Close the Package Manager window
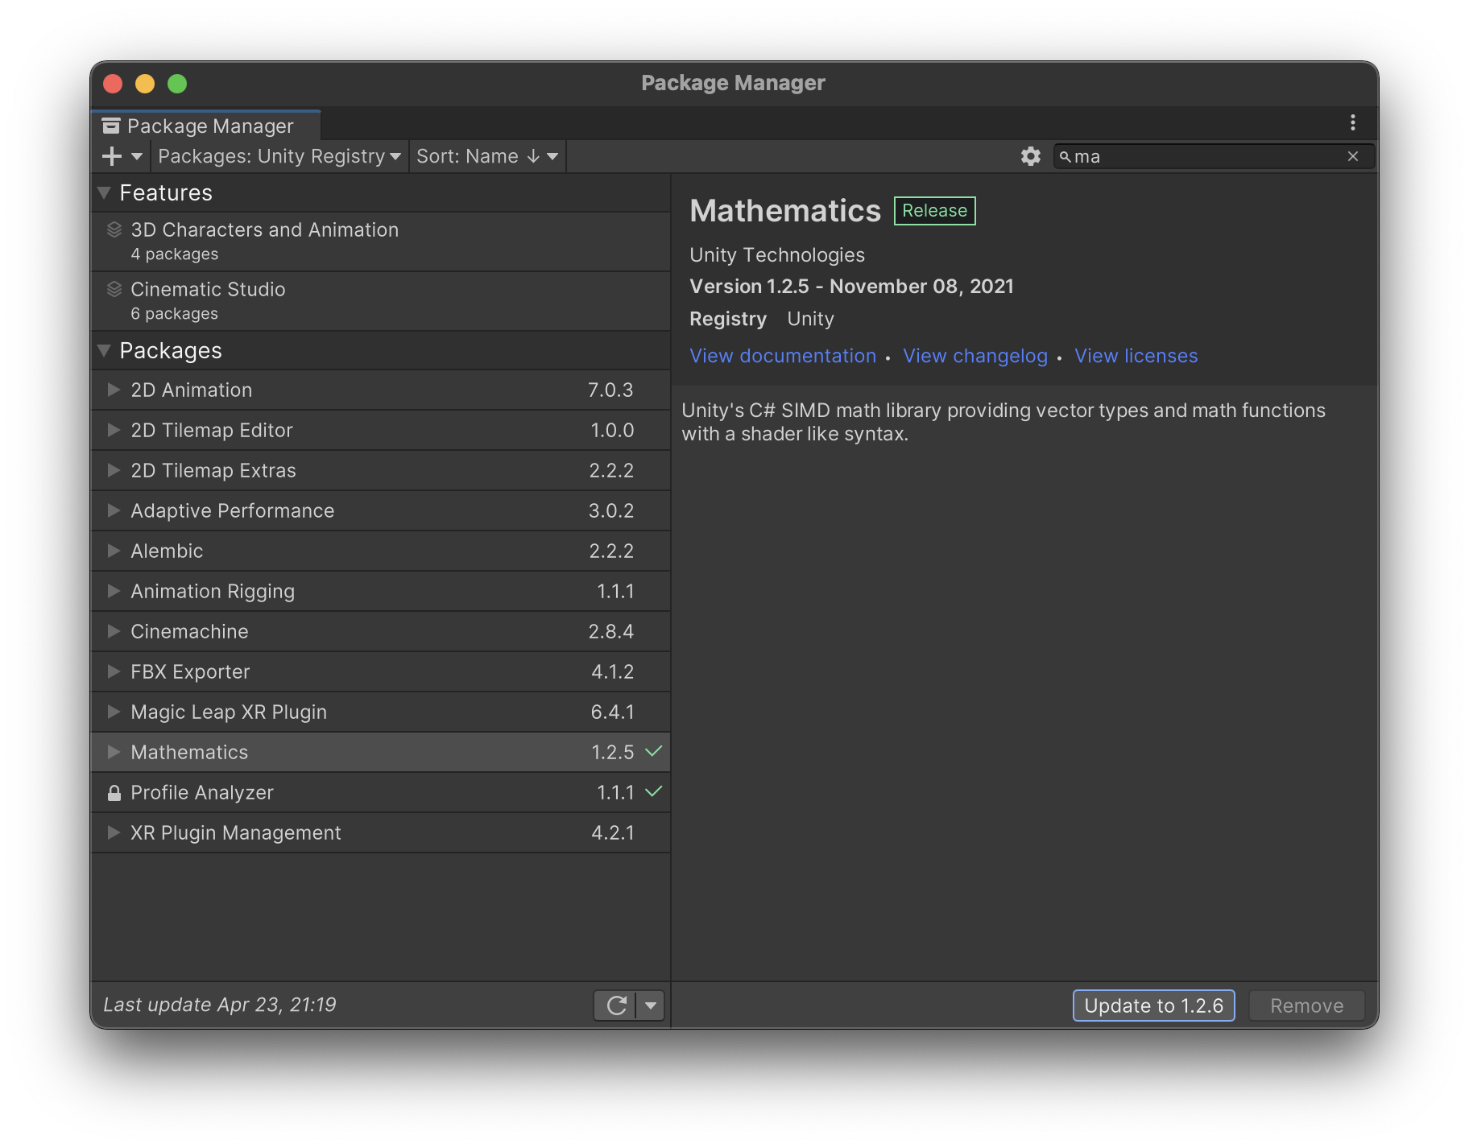The image size is (1469, 1148). click(x=113, y=84)
